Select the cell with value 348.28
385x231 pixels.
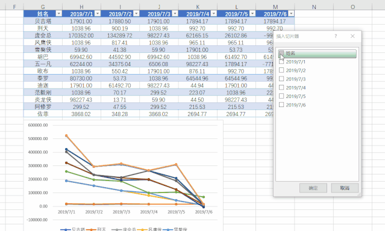(120, 114)
